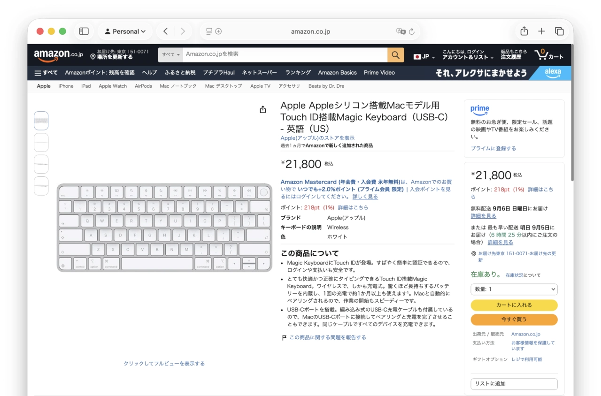Click クリックしてフルビューを表示する link
The width and height of the screenshot is (601, 396).
pyautogui.click(x=164, y=364)
